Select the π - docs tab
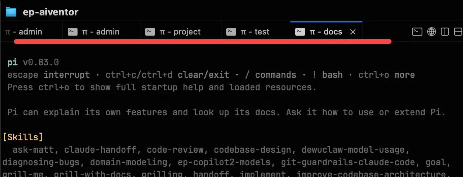Image resolution: width=463 pixels, height=177 pixels. point(326,32)
